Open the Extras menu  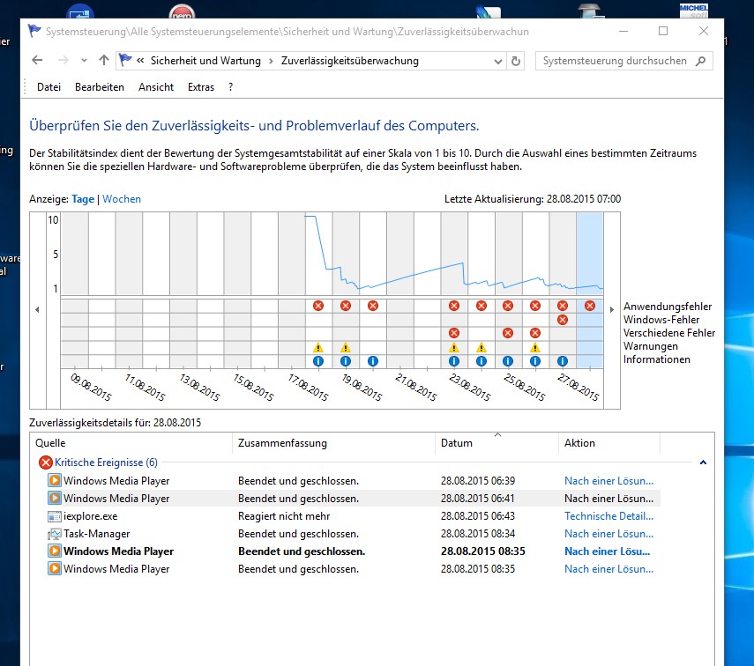(x=201, y=87)
